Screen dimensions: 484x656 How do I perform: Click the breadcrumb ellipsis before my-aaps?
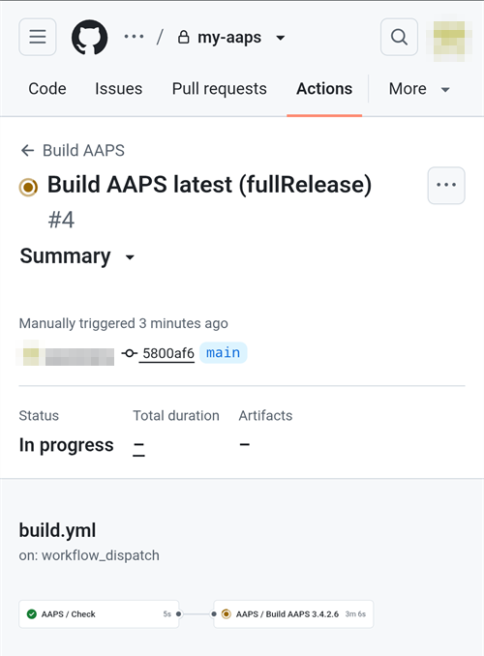[x=134, y=37]
